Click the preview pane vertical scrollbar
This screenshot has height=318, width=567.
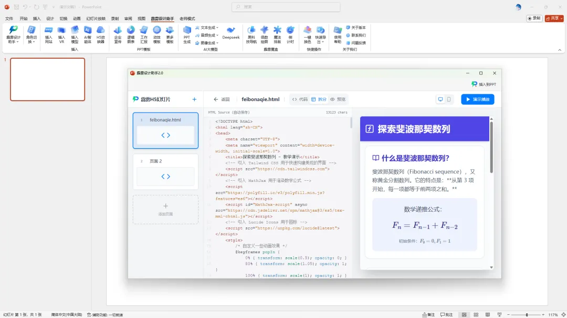491,148
